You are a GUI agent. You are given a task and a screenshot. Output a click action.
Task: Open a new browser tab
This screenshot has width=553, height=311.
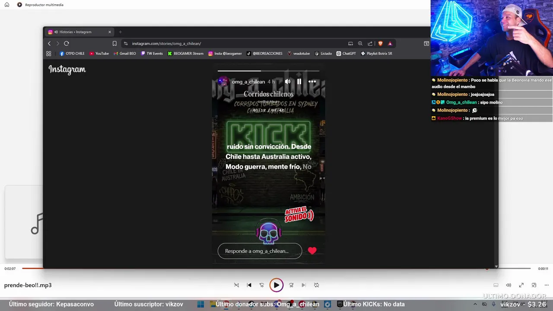[x=120, y=32]
